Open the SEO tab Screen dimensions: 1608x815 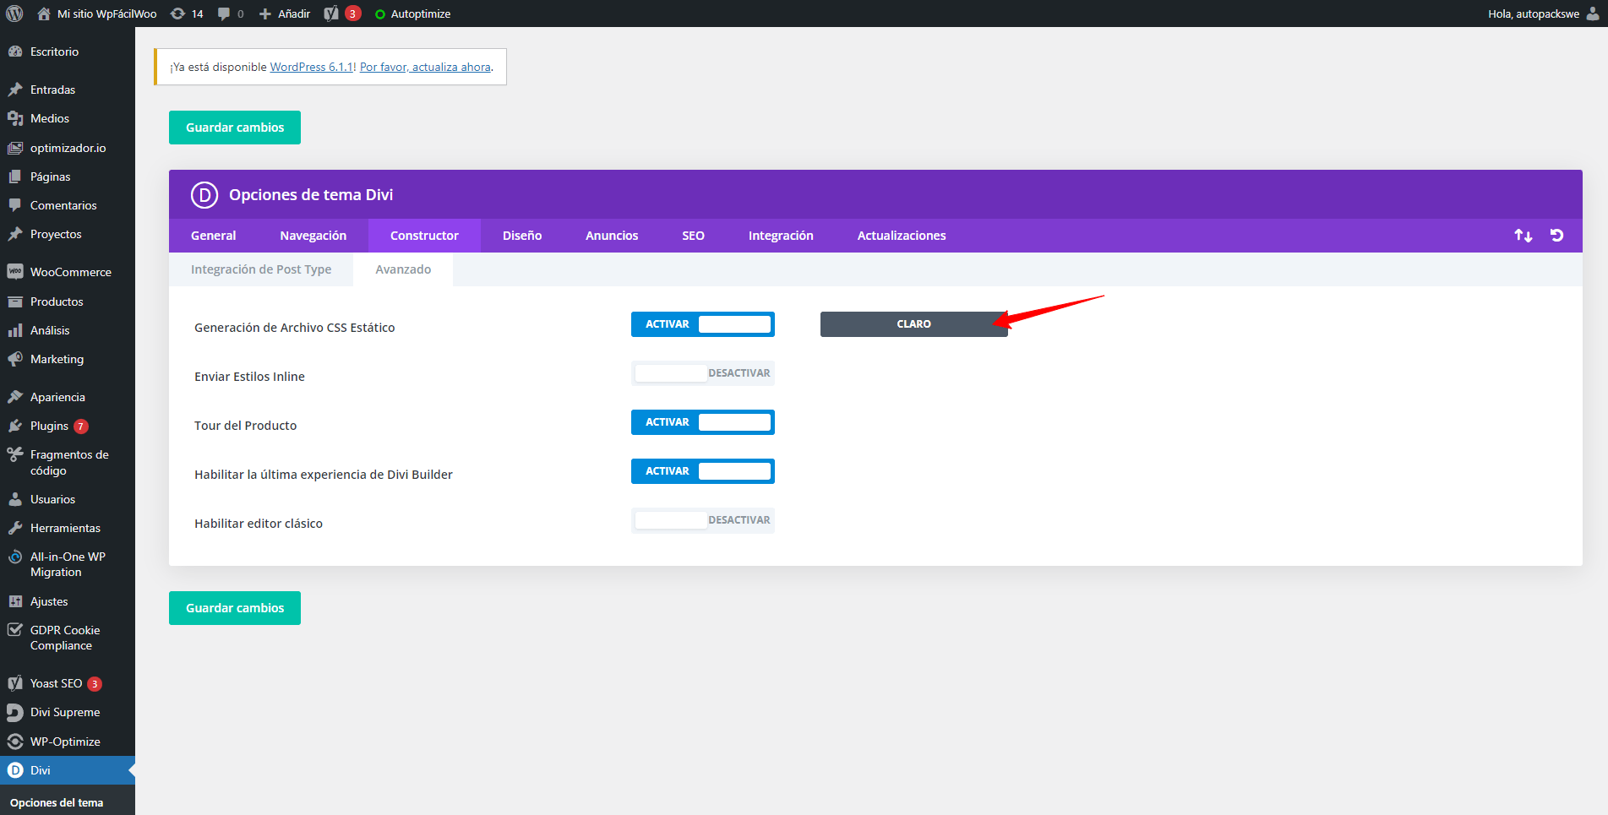(693, 236)
